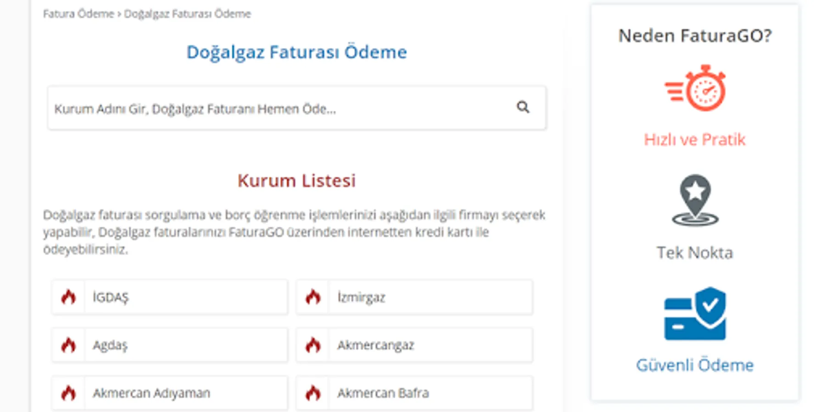
Task: Click the flame icon beside İGDAŞ
Action: (x=68, y=297)
